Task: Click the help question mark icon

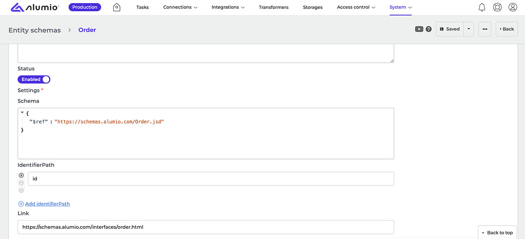Action: 429,29
